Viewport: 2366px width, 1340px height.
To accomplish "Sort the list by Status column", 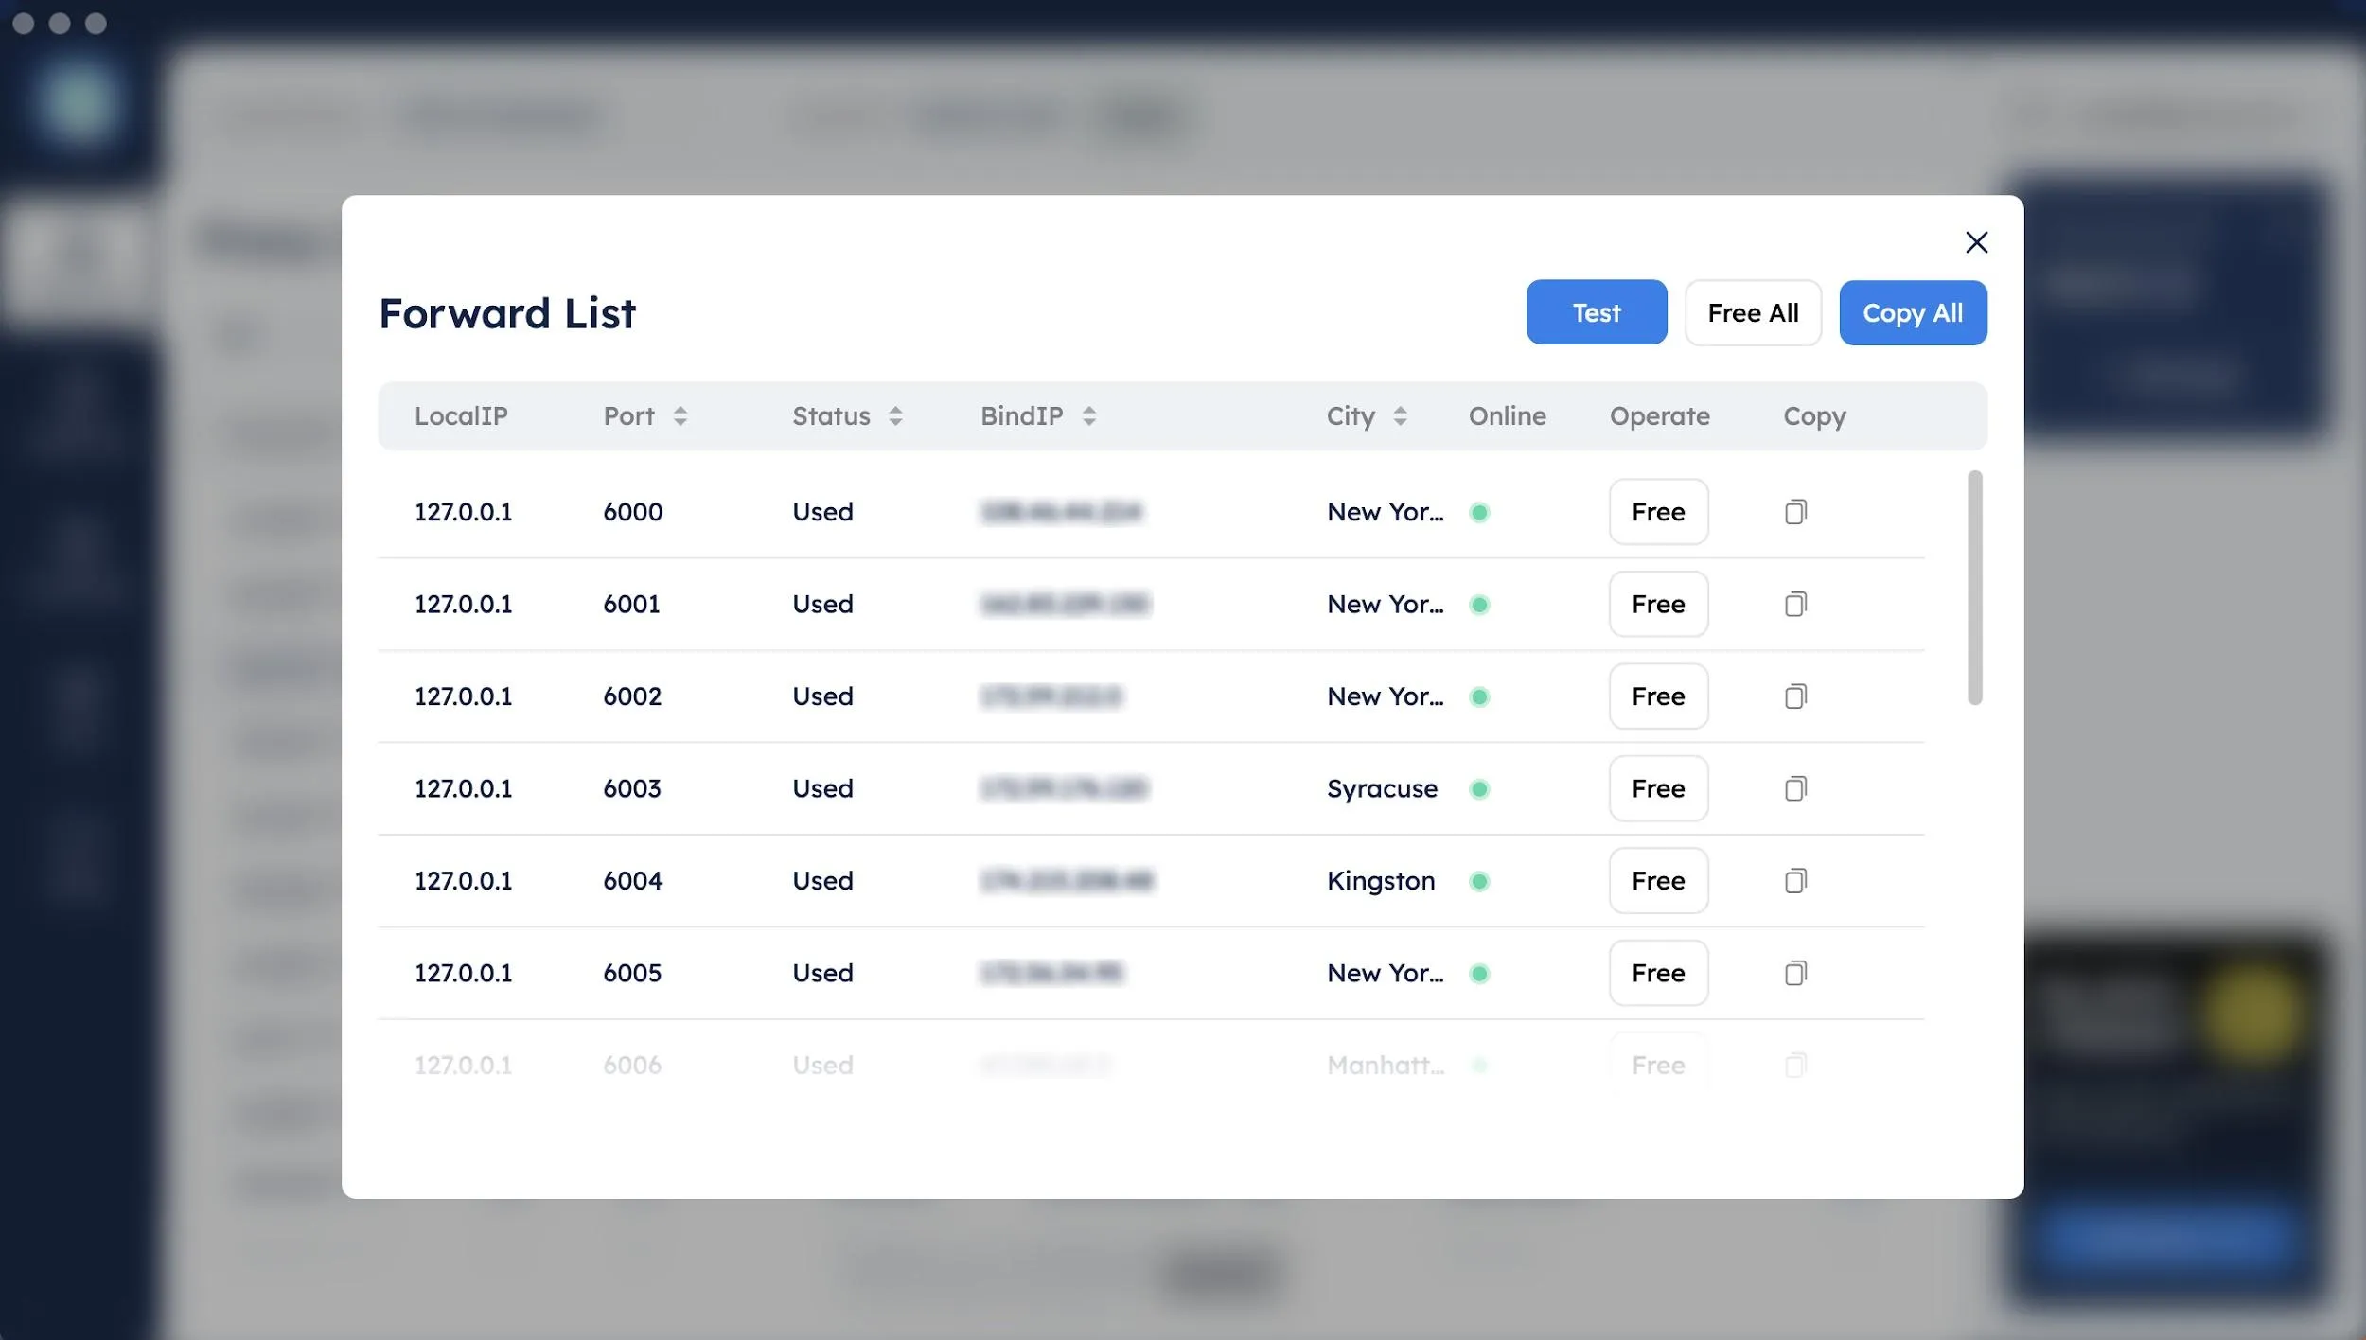I will tap(895, 416).
